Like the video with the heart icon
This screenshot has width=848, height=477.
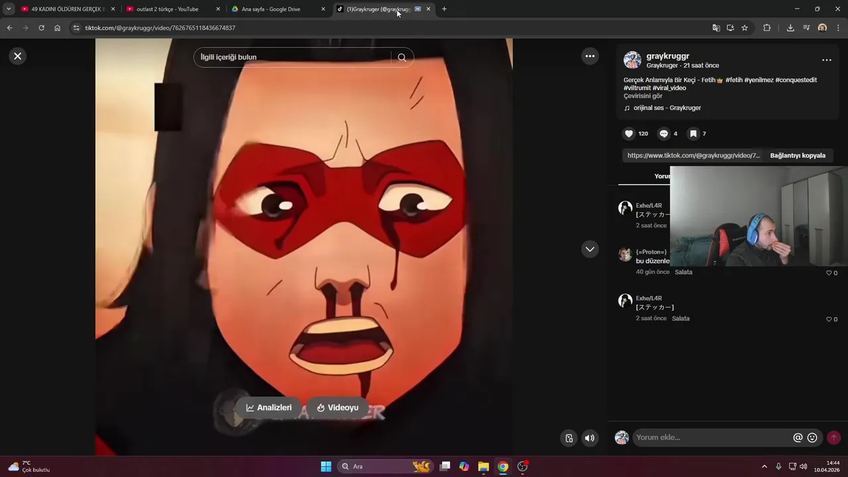[629, 134]
